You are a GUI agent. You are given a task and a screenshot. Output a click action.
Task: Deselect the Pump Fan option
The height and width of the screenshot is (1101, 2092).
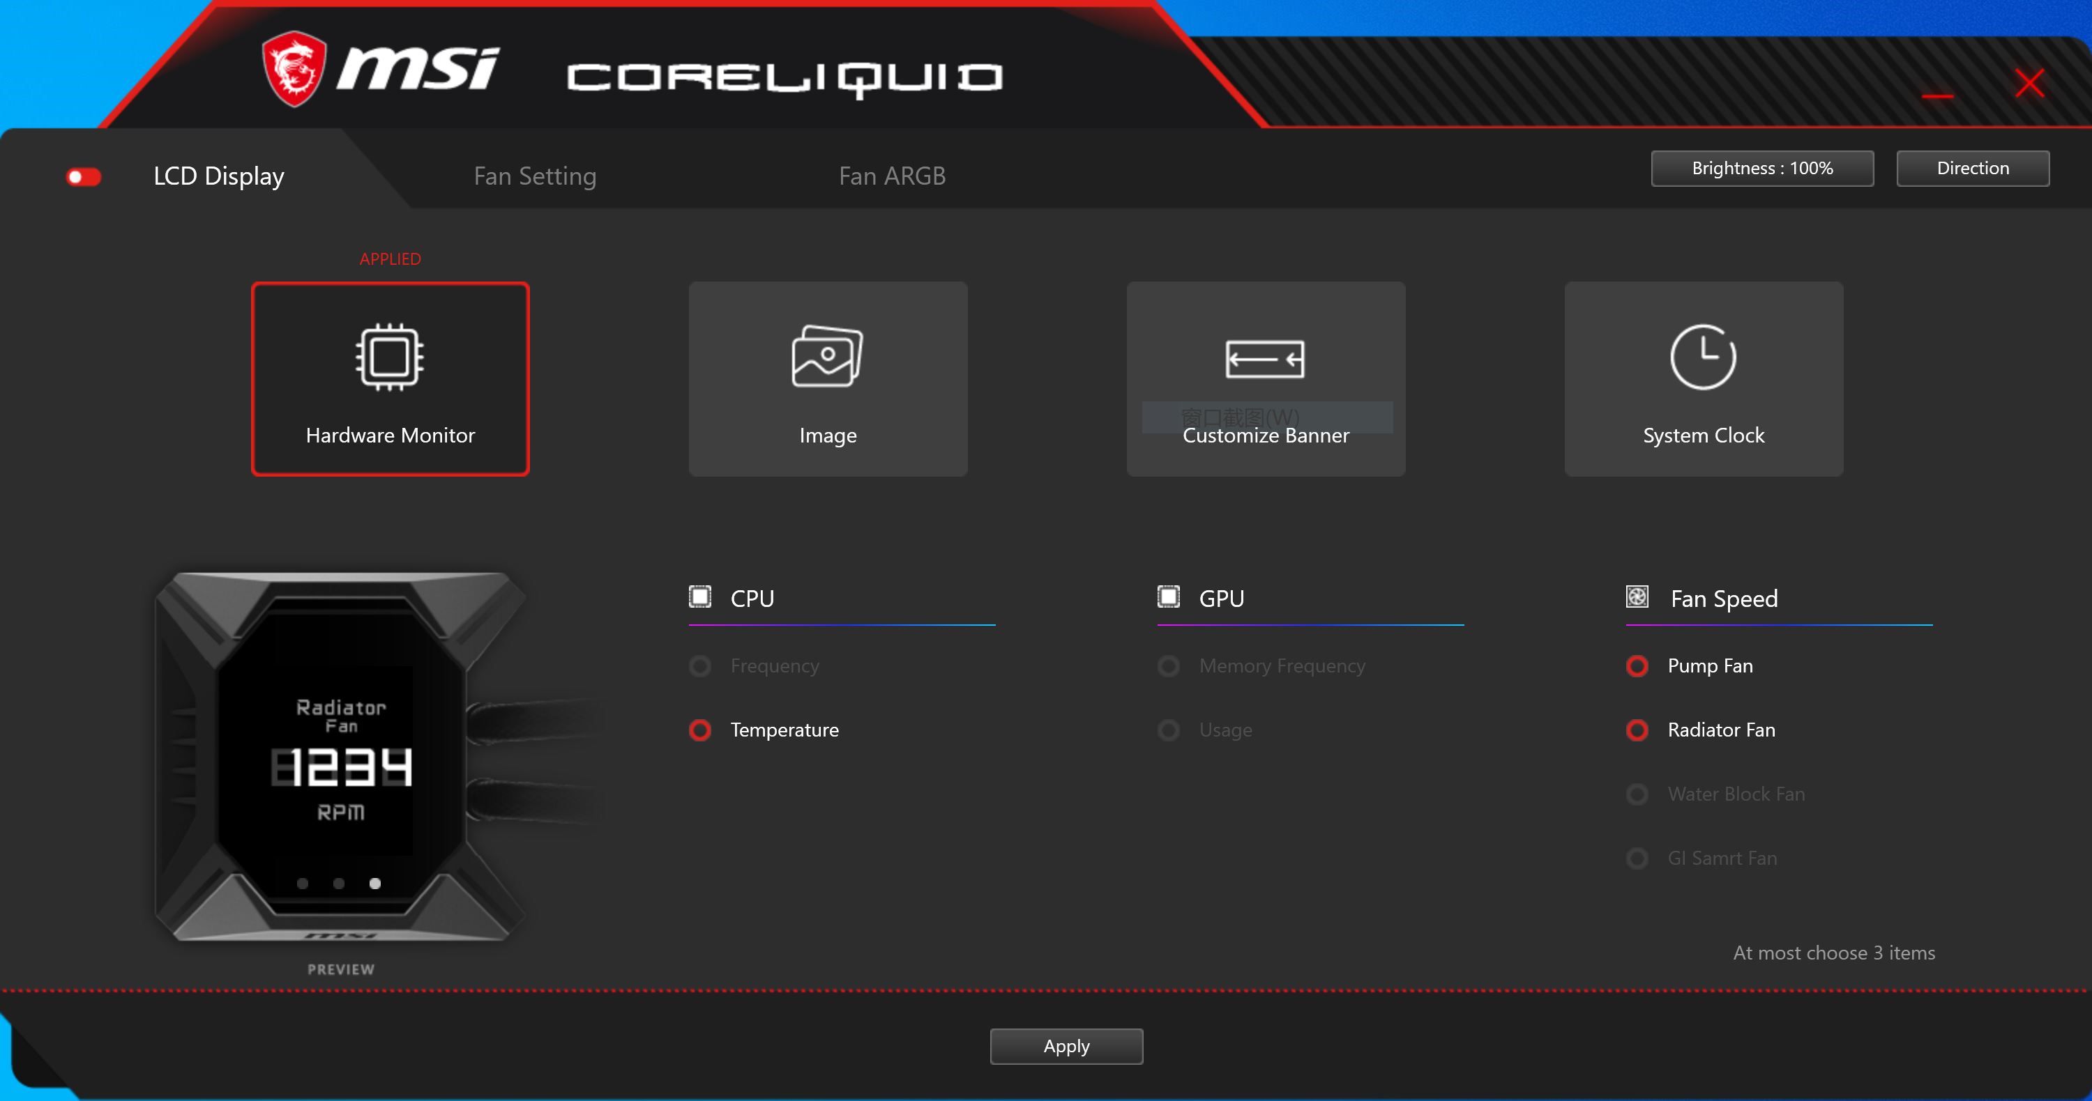click(x=1637, y=666)
